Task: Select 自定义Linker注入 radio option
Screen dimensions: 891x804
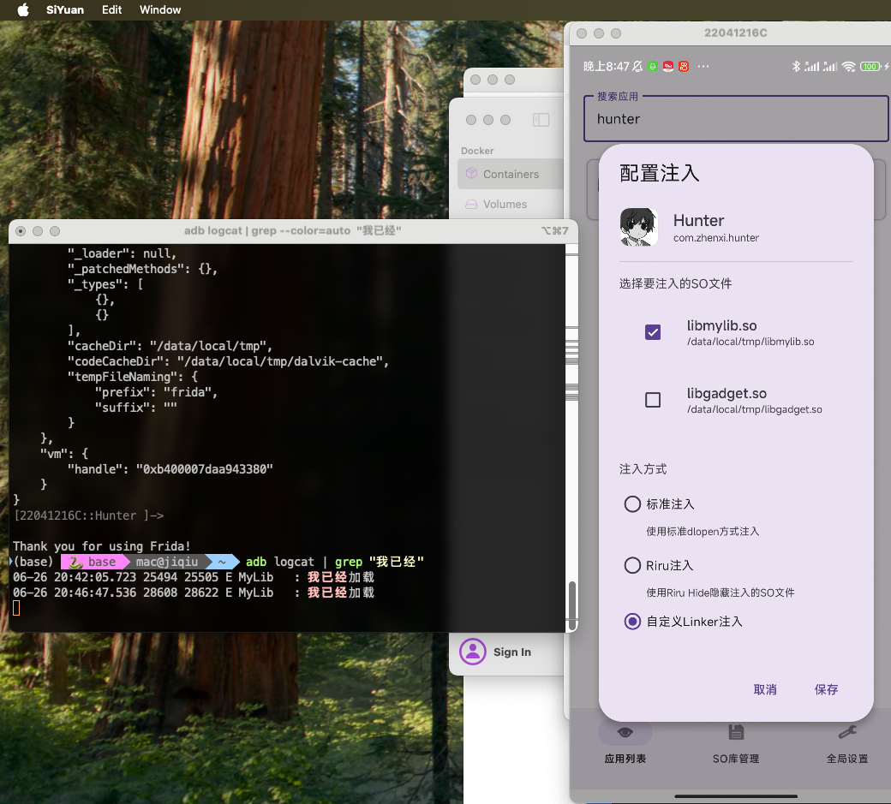Action: coord(632,622)
